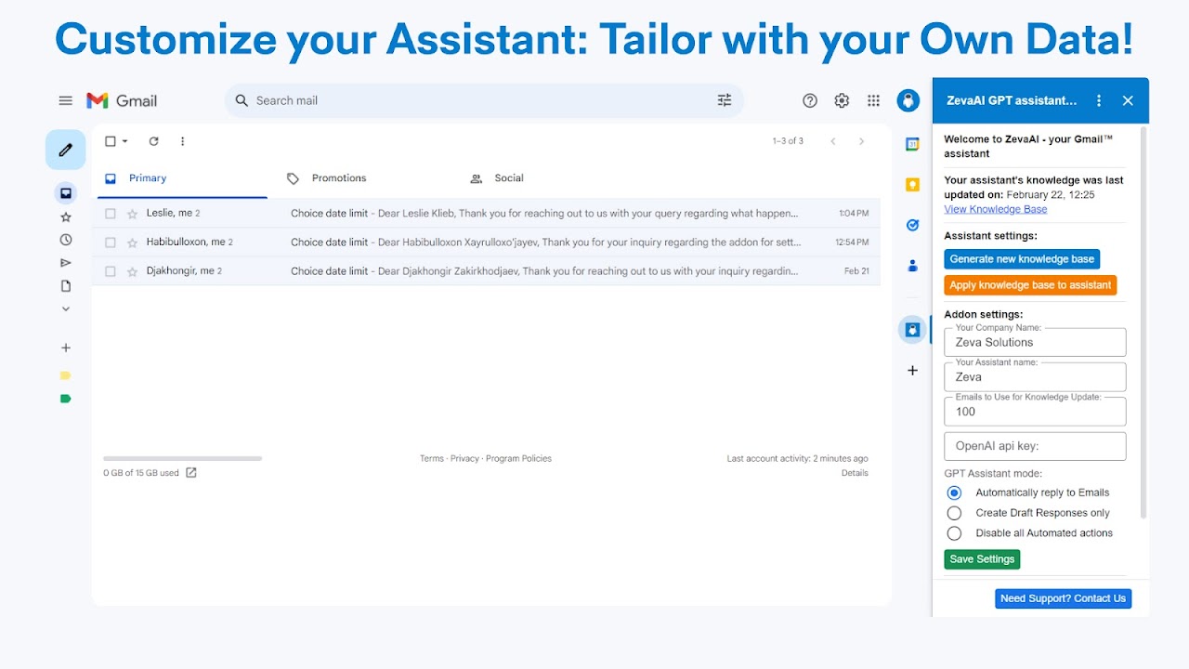Star the email from Habibulloxon
Image resolution: width=1189 pixels, height=669 pixels.
pyautogui.click(x=132, y=243)
